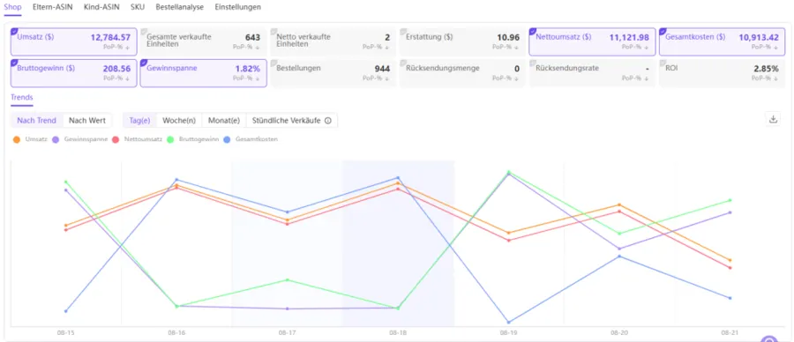This screenshot has height=342, width=794.
Task: Uncheck the Umsatz ($) card checkmark
Action: tap(13, 32)
